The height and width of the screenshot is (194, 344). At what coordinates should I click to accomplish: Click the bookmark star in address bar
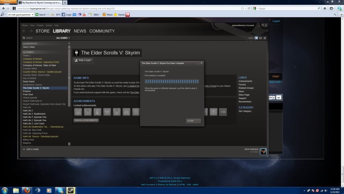[243, 8]
